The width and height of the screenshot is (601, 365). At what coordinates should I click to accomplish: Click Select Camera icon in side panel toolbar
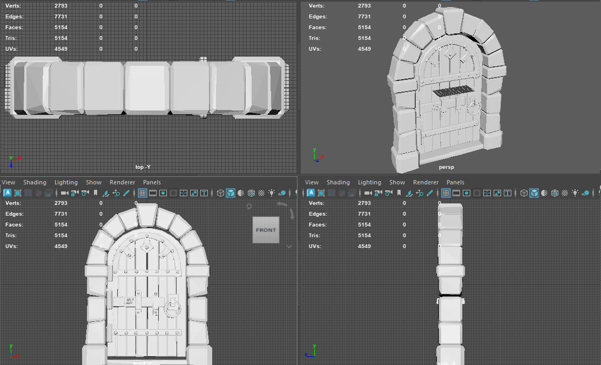point(368,193)
